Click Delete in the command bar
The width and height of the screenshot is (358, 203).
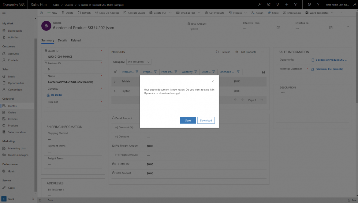pos(67,13)
